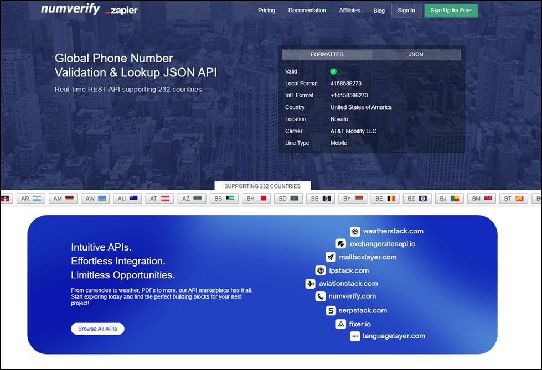Open exchangeratesapi.io link
This screenshot has height=370, width=542.
point(383,244)
